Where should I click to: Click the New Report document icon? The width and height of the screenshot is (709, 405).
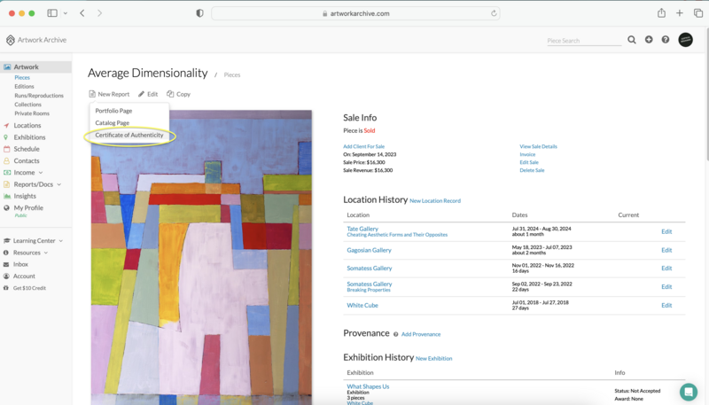click(92, 94)
